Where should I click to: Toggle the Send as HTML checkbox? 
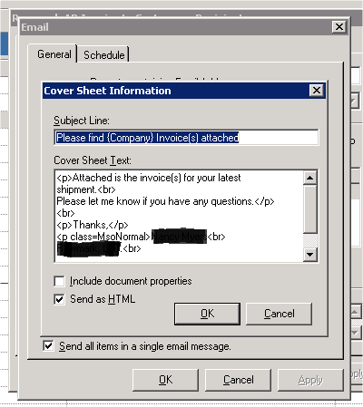[59, 299]
